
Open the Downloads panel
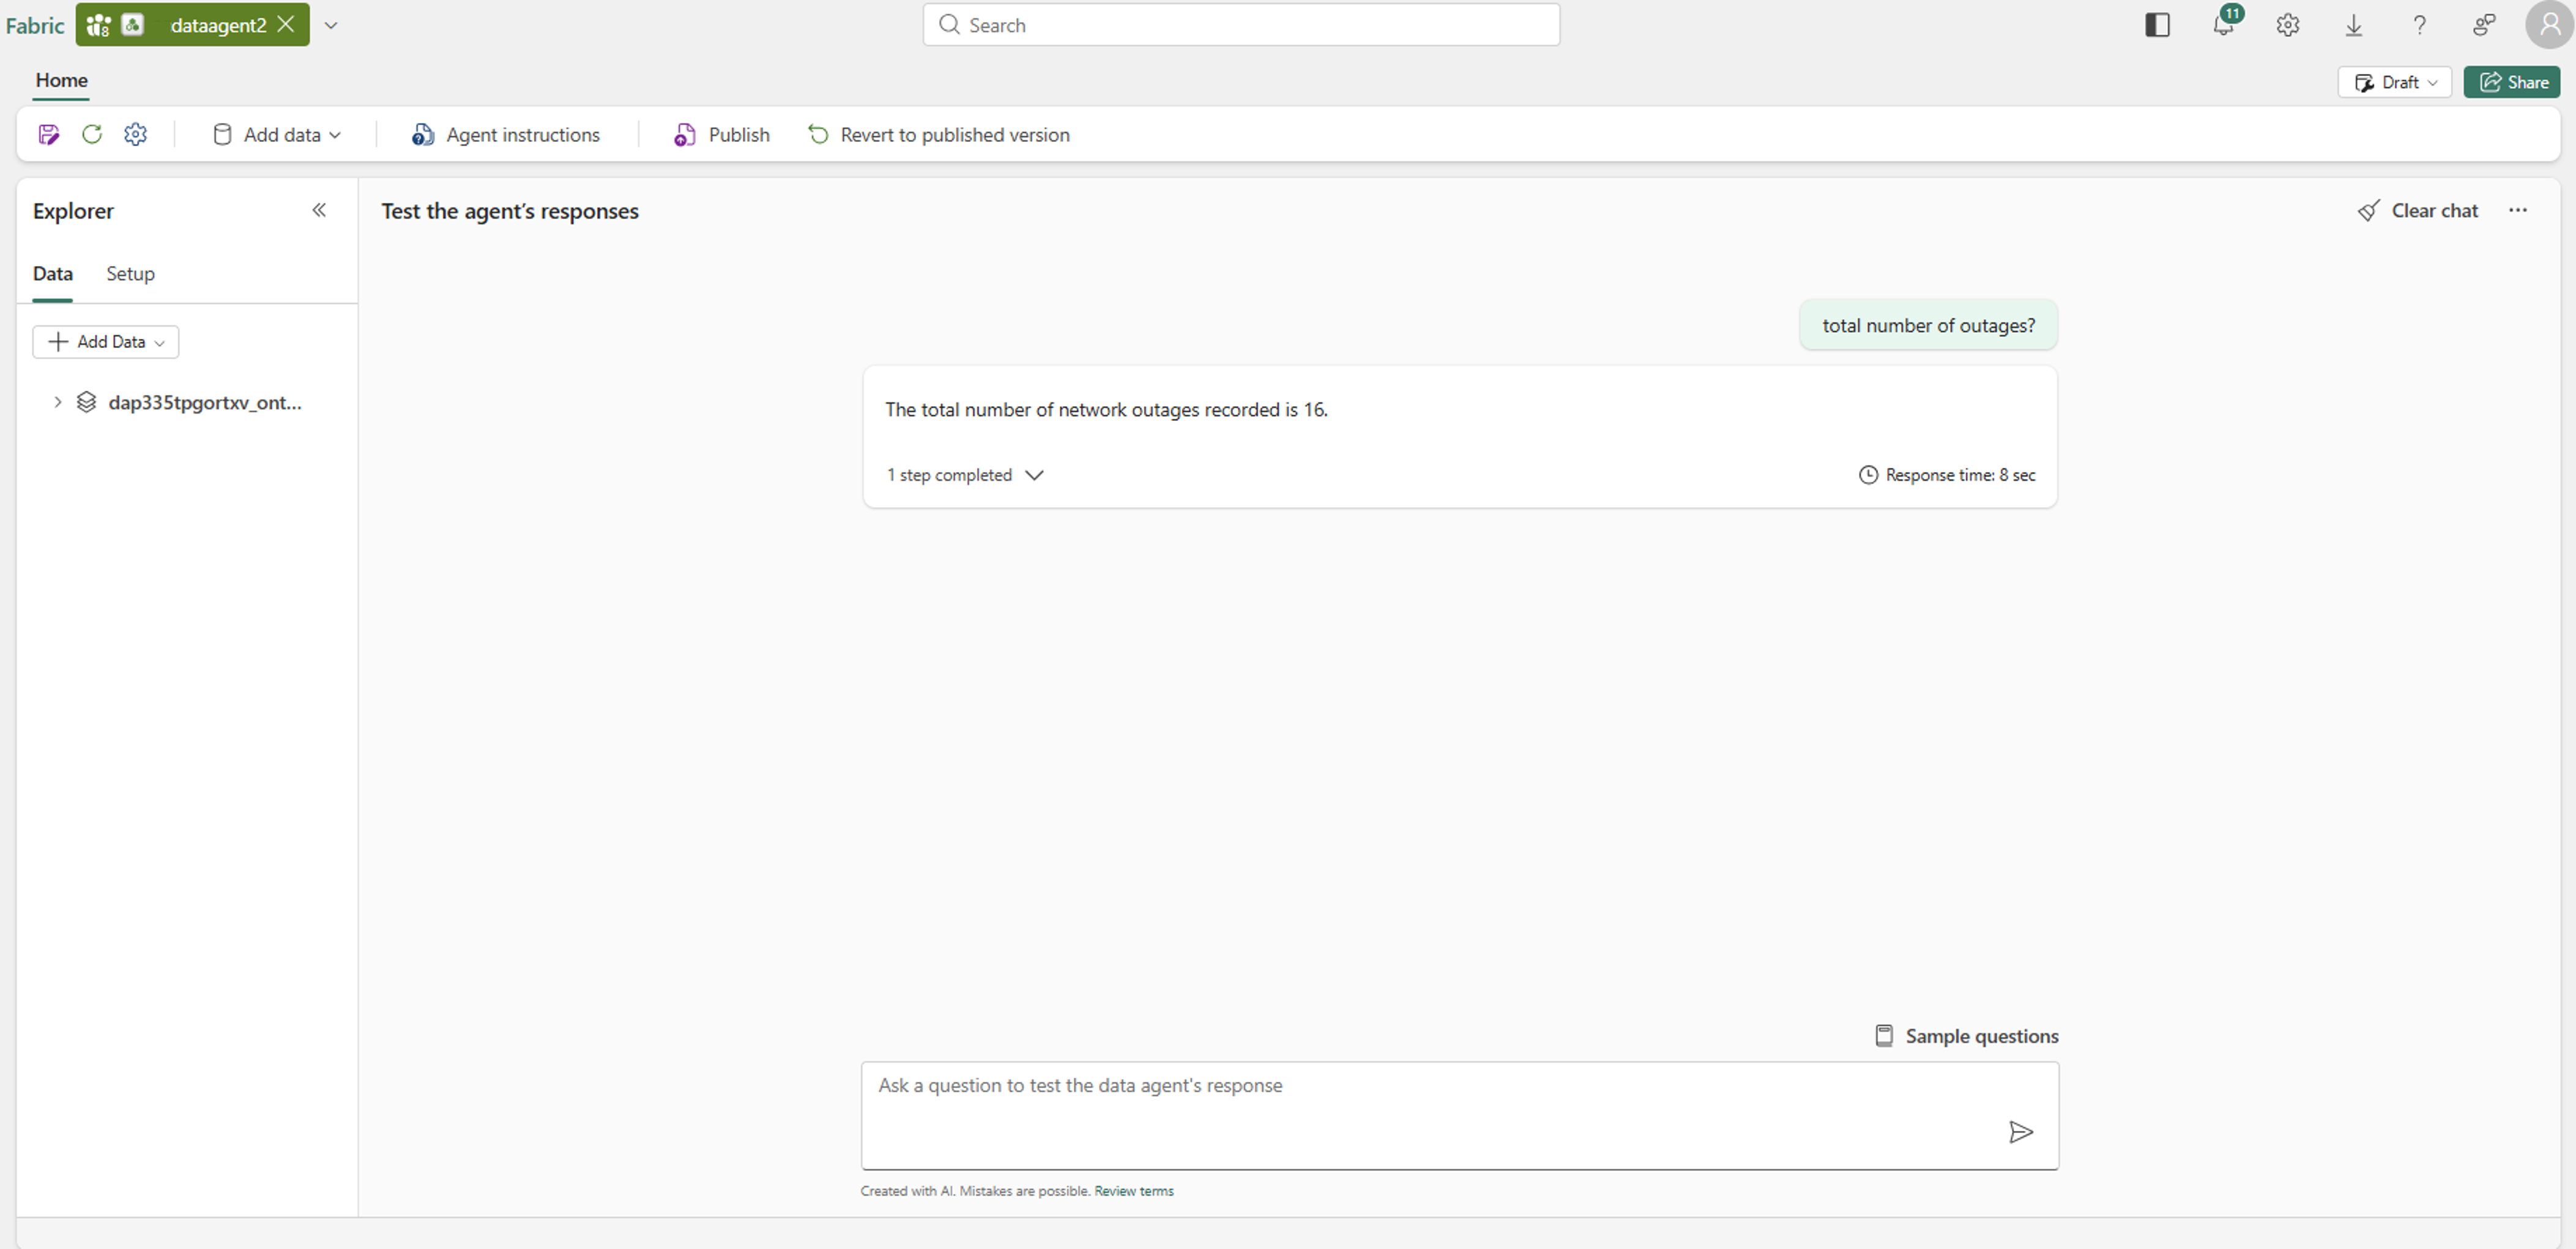tap(2354, 25)
